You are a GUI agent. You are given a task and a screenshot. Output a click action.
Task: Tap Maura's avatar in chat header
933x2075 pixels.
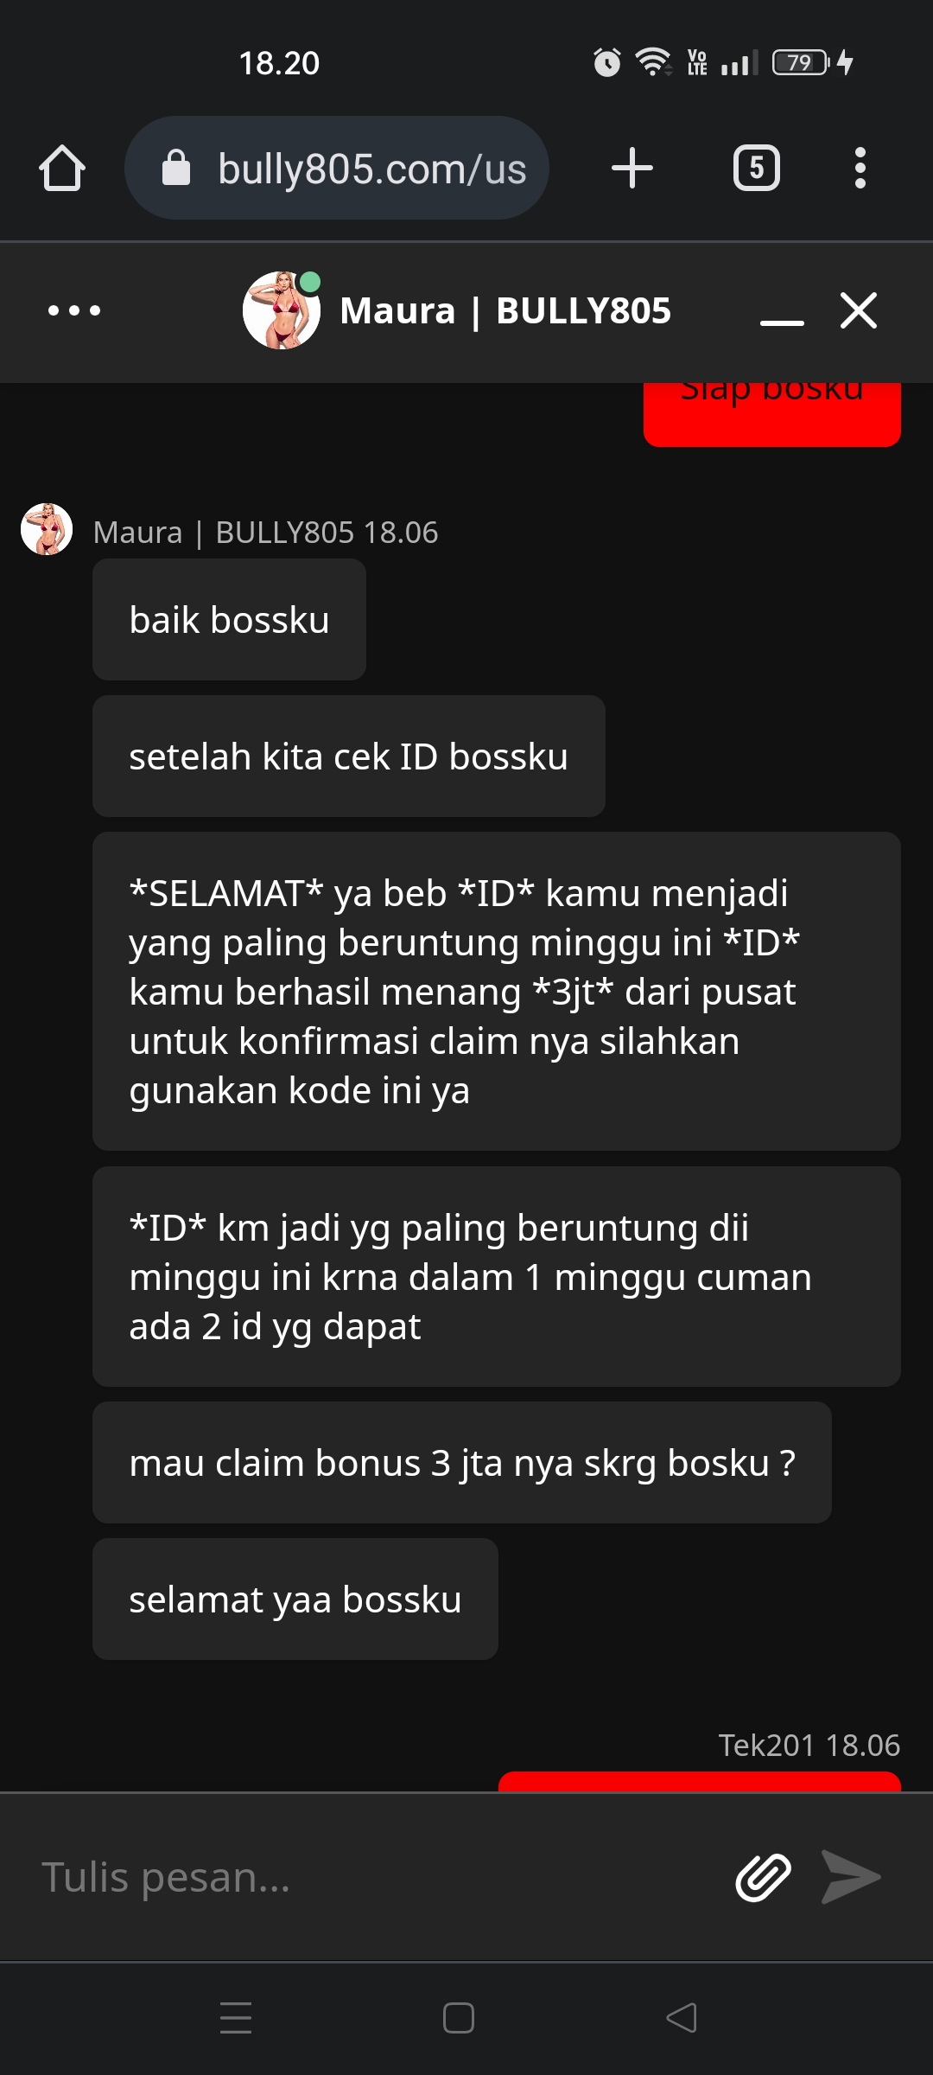(x=282, y=310)
